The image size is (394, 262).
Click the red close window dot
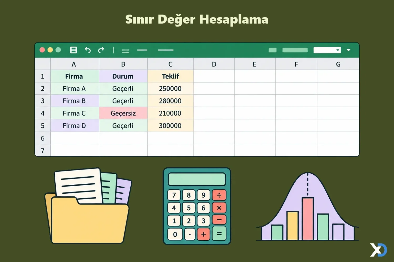point(42,50)
